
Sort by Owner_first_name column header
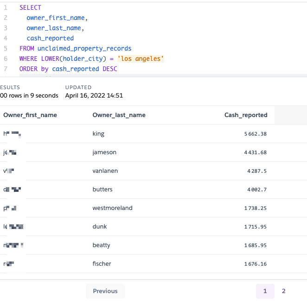tap(30, 115)
